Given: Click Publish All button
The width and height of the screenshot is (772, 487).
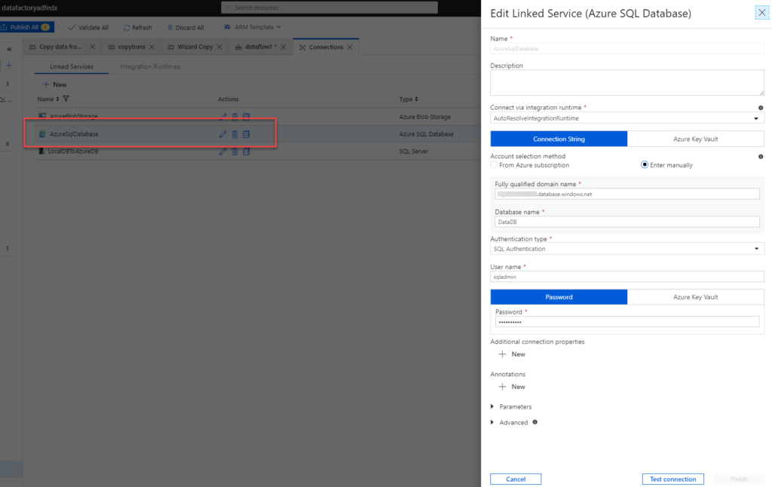Looking at the screenshot, I should click(x=27, y=27).
